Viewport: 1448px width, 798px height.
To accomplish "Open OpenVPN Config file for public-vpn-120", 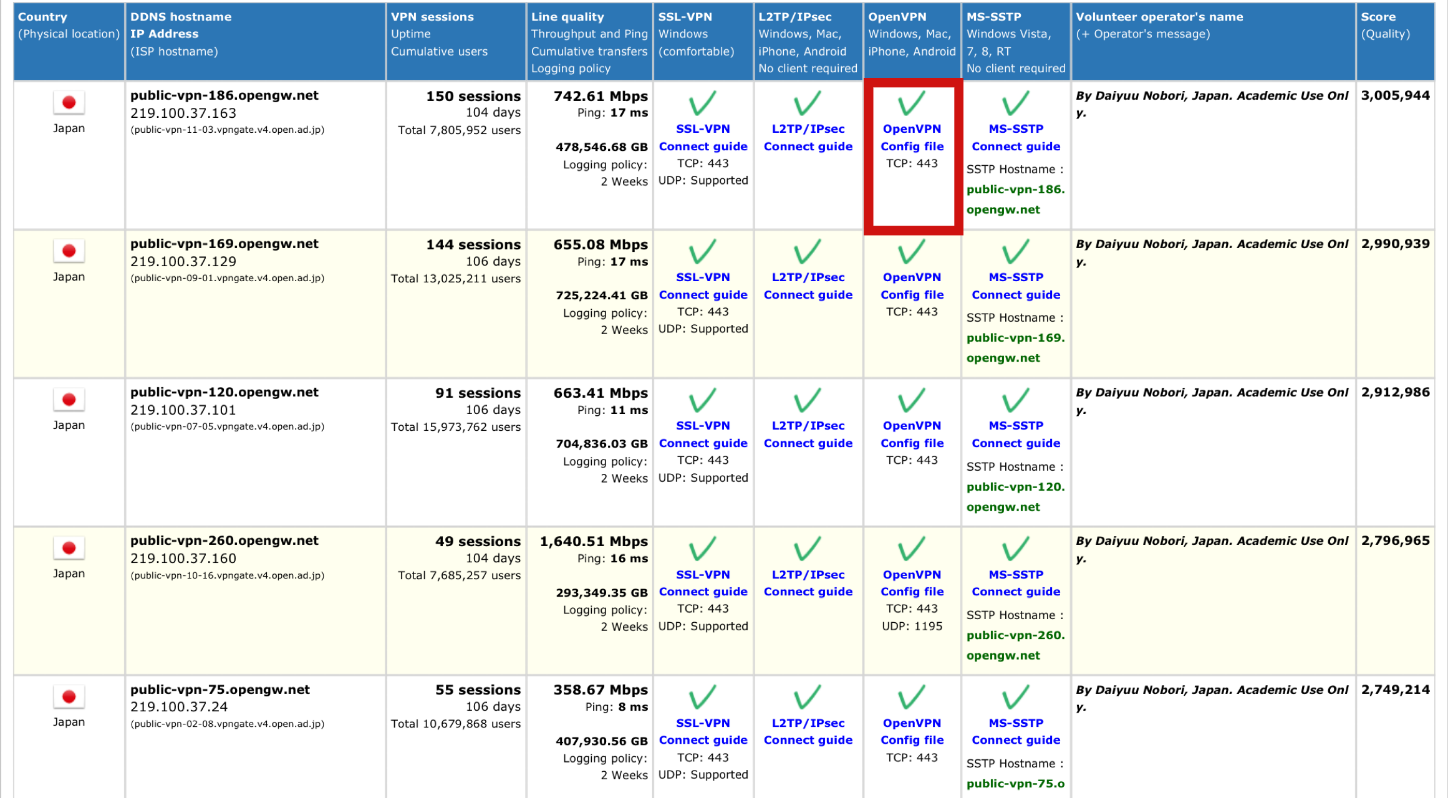I will click(x=912, y=435).
